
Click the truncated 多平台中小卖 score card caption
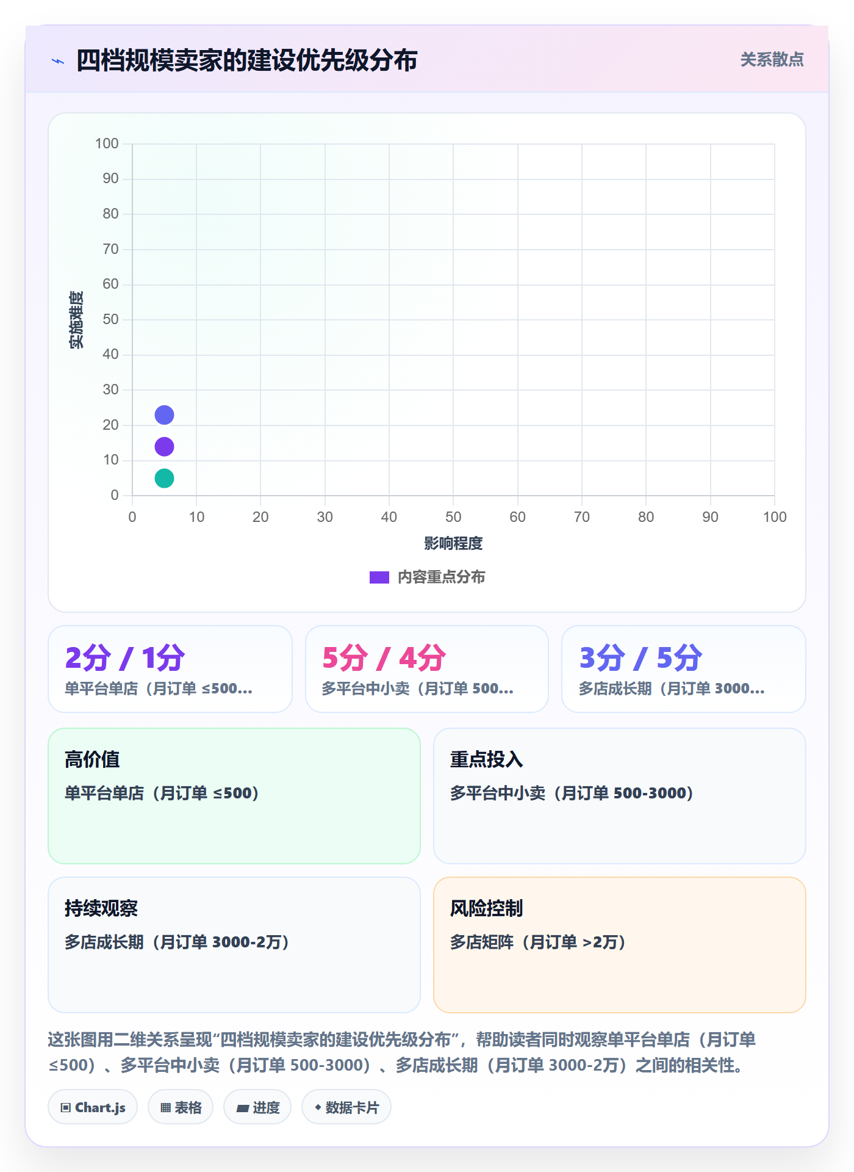pos(418,689)
